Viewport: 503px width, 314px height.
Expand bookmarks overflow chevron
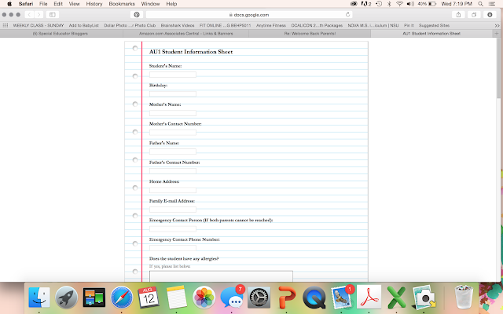click(497, 25)
